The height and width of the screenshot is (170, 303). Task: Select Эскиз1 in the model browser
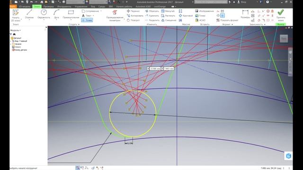[x=17, y=47]
